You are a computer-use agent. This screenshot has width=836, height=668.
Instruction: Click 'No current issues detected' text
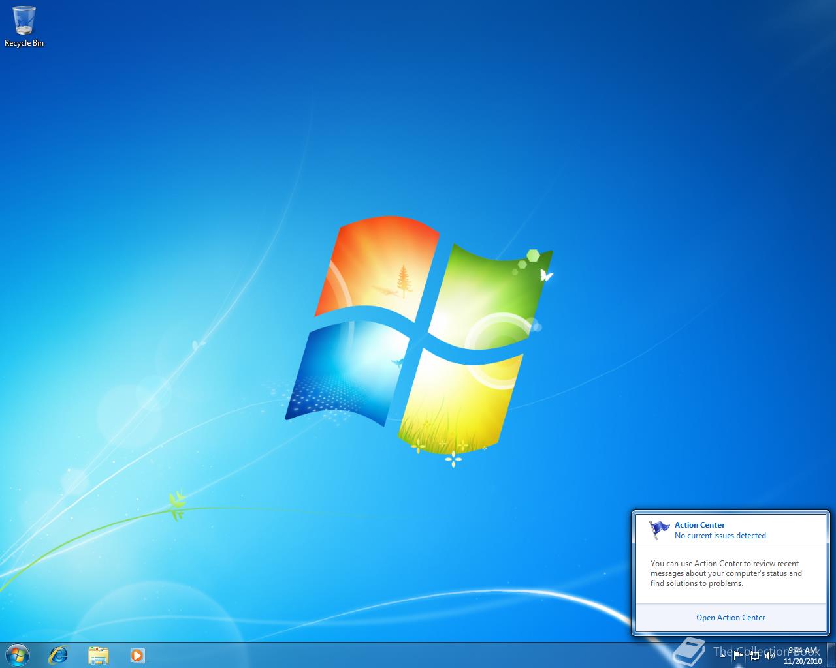coord(720,536)
